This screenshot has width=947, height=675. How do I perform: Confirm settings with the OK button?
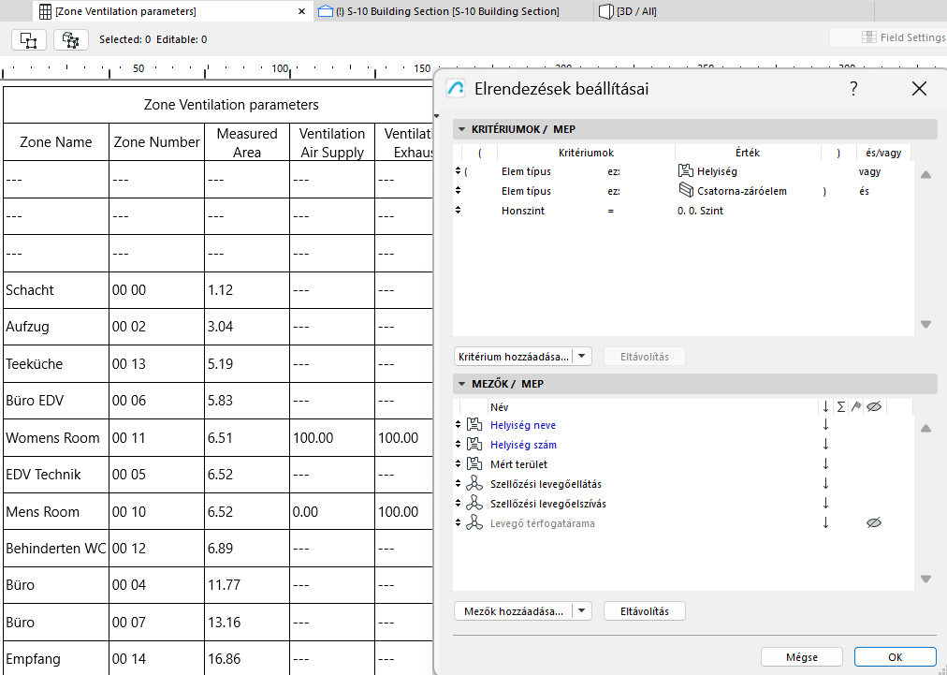tap(894, 656)
